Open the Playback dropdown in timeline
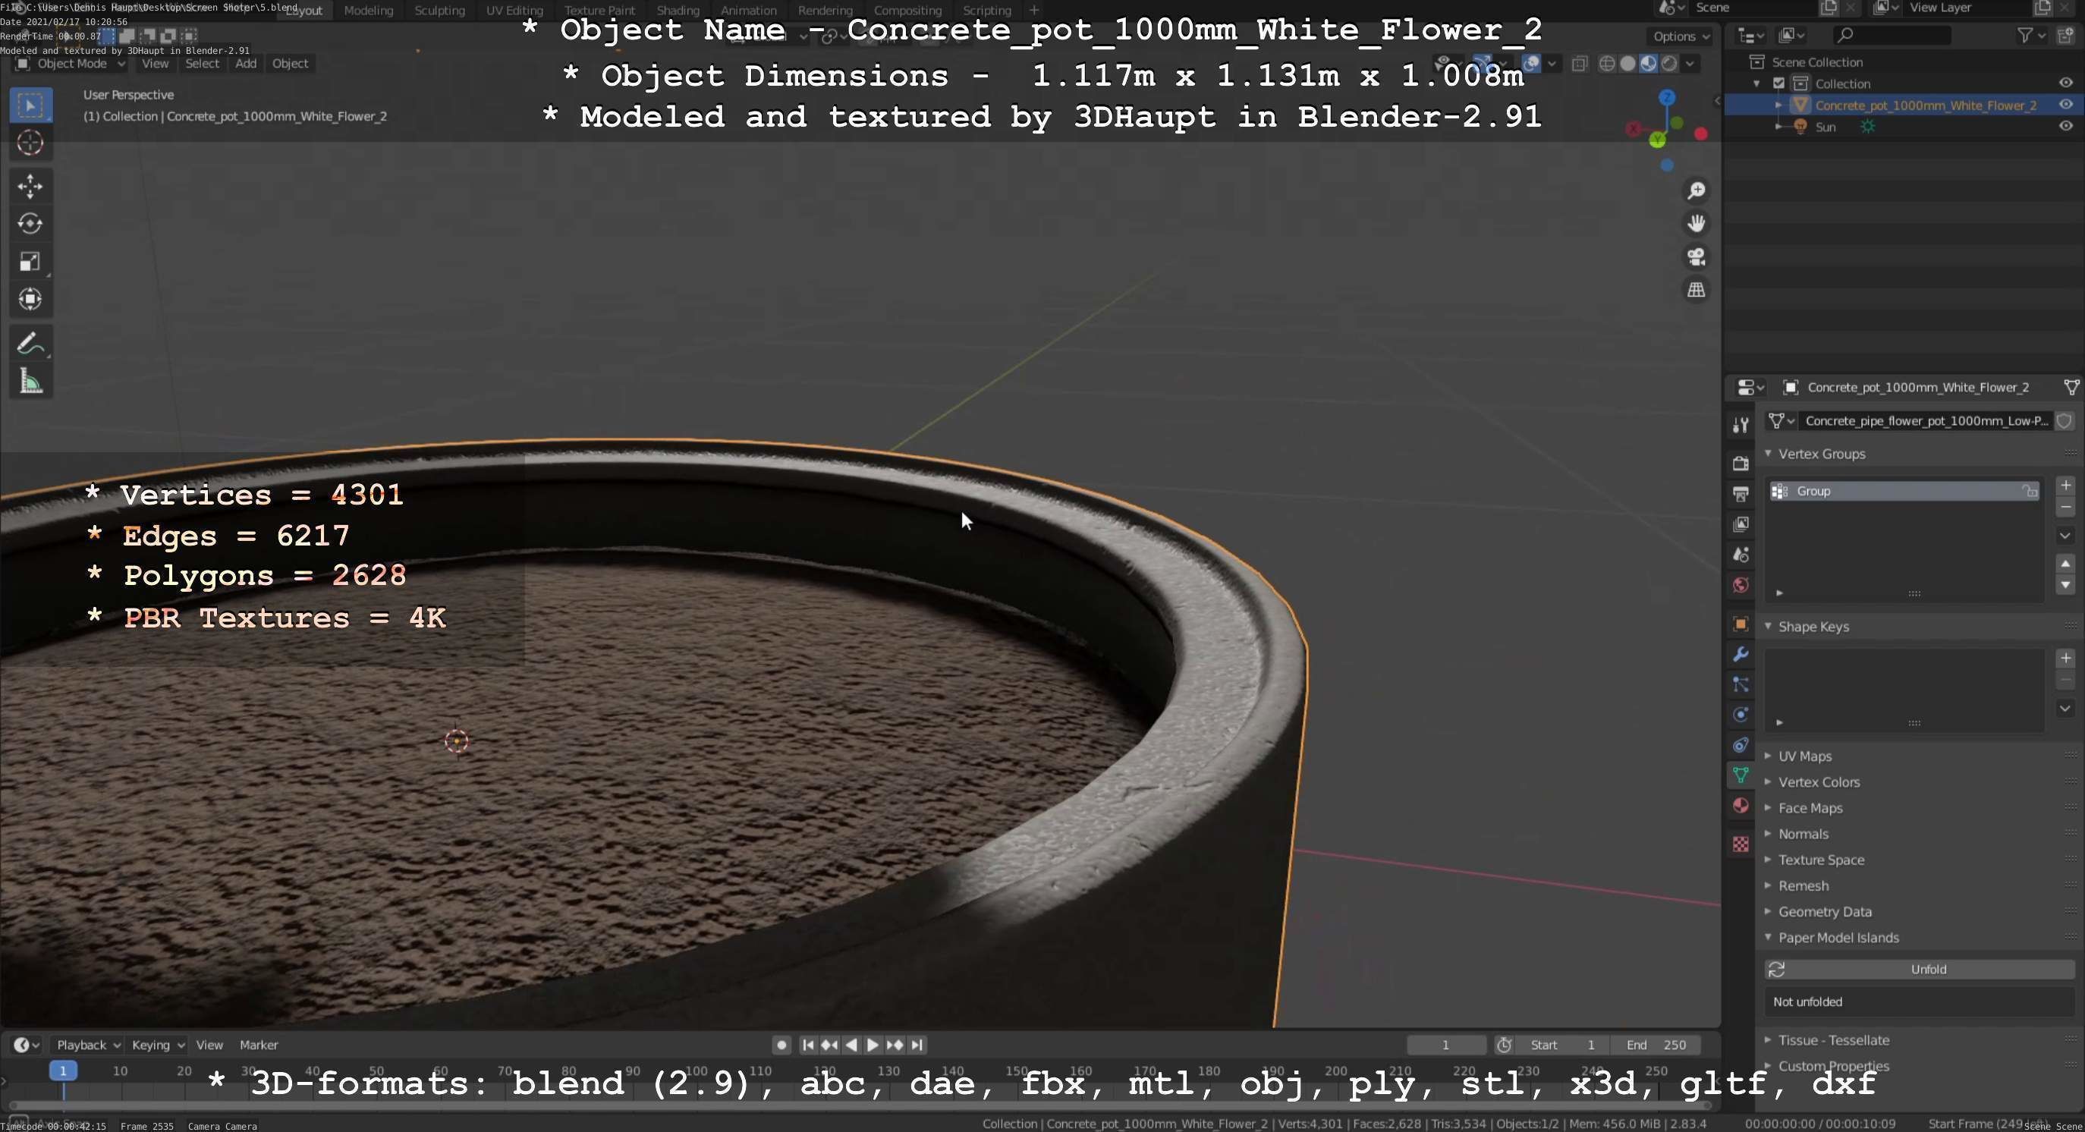The image size is (2085, 1132). pos(88,1046)
